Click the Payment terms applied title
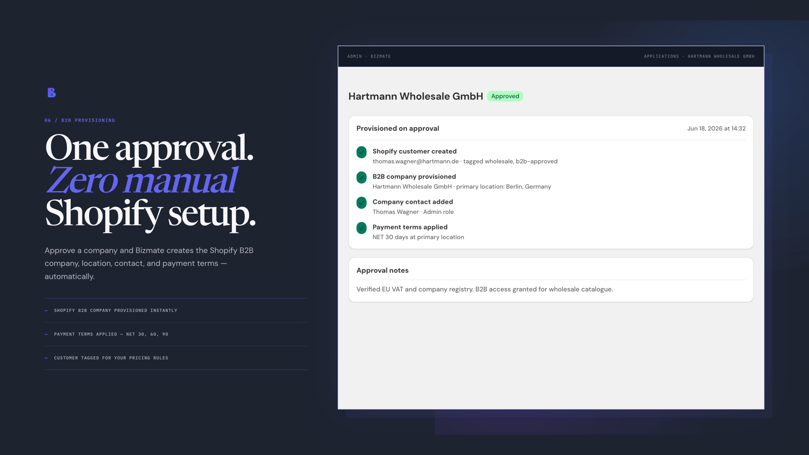The height and width of the screenshot is (455, 809). click(410, 227)
